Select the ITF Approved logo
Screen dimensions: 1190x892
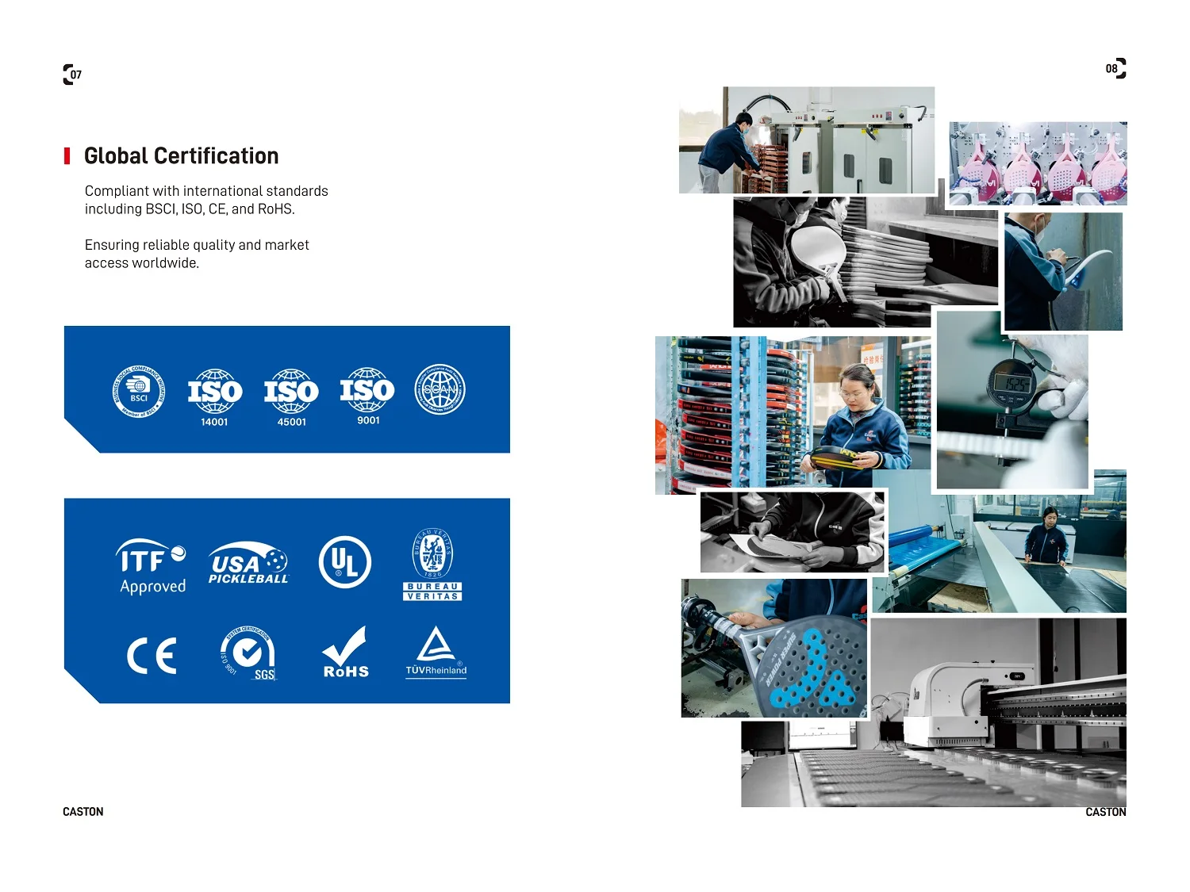(x=152, y=567)
